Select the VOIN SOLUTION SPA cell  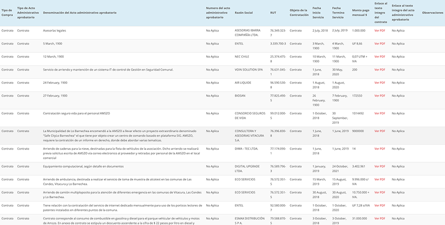pyautogui.click(x=249, y=70)
